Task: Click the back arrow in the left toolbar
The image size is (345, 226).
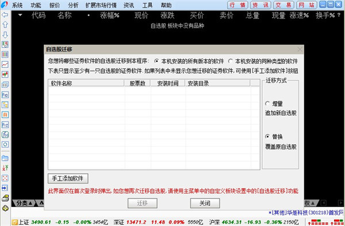Action: (x=5, y=15)
